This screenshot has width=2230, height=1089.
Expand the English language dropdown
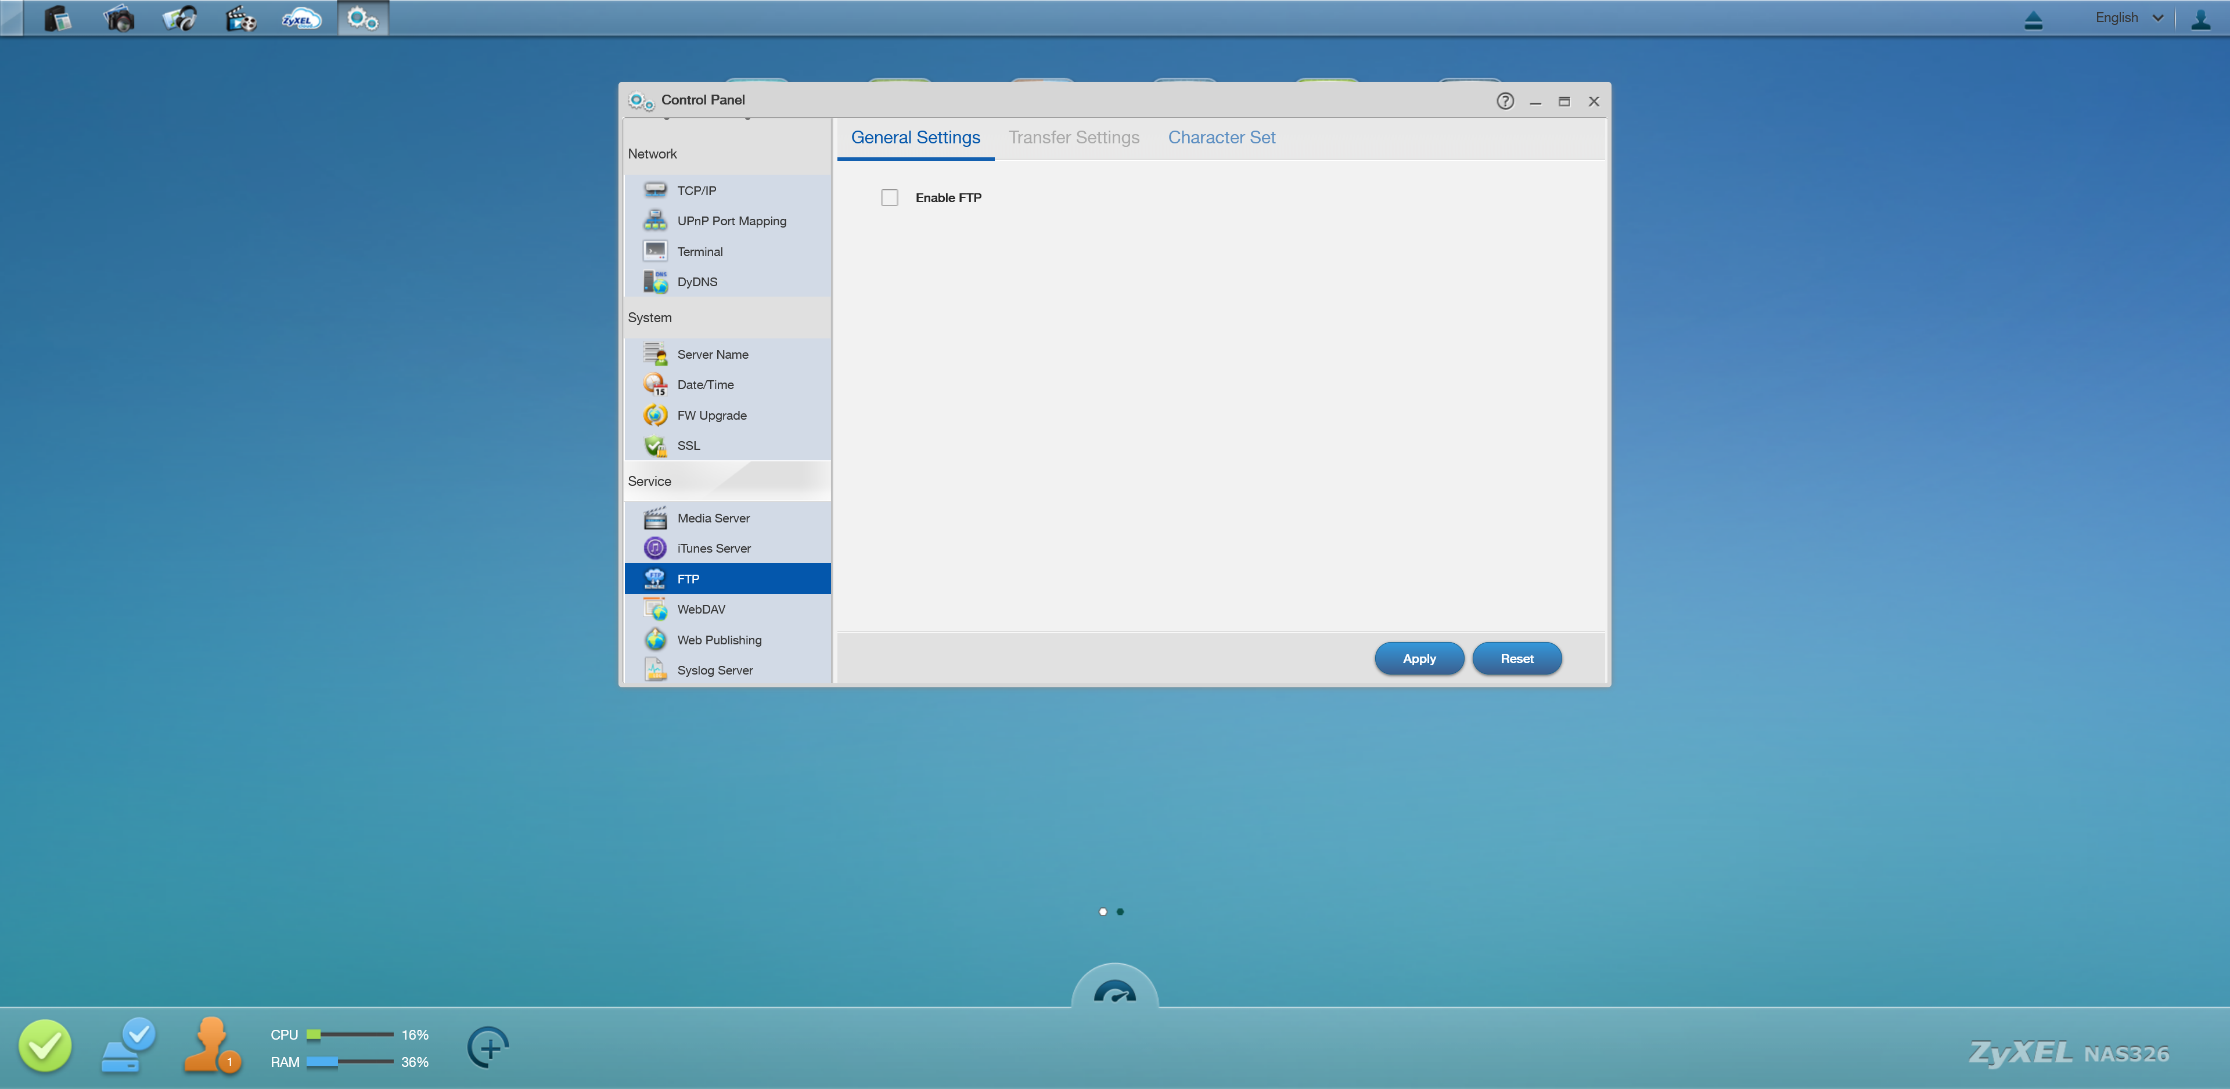[x=2128, y=18]
